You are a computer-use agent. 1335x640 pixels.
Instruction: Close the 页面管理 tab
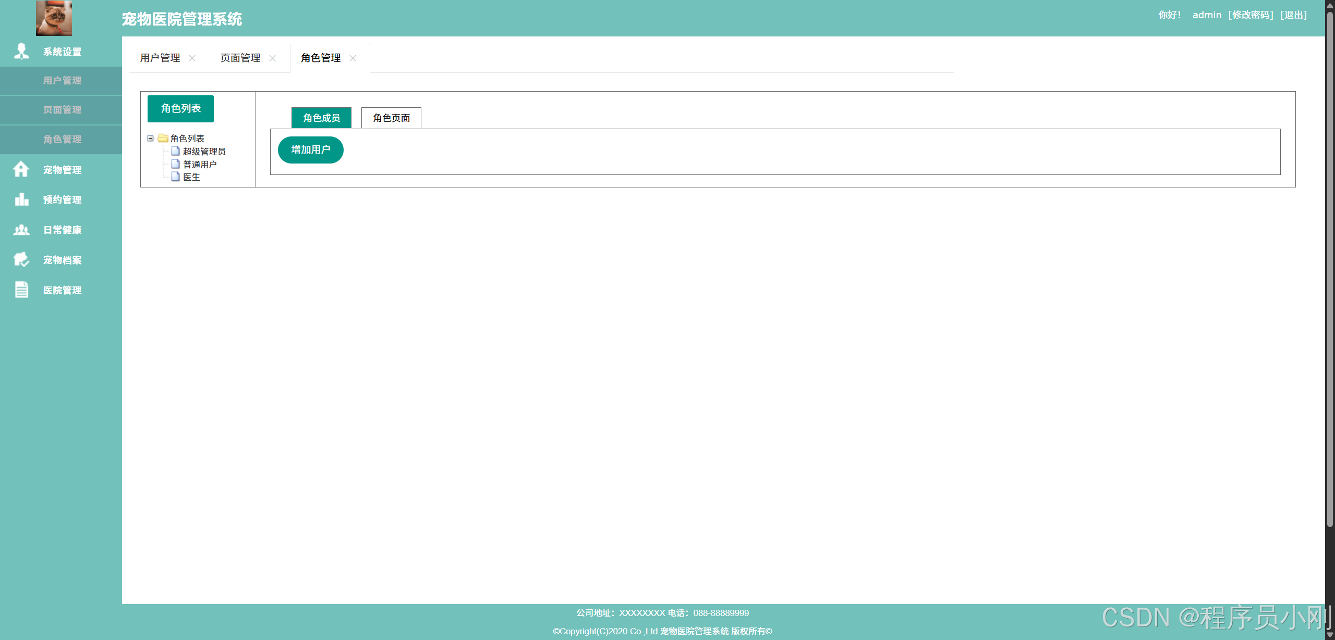pyautogui.click(x=273, y=58)
